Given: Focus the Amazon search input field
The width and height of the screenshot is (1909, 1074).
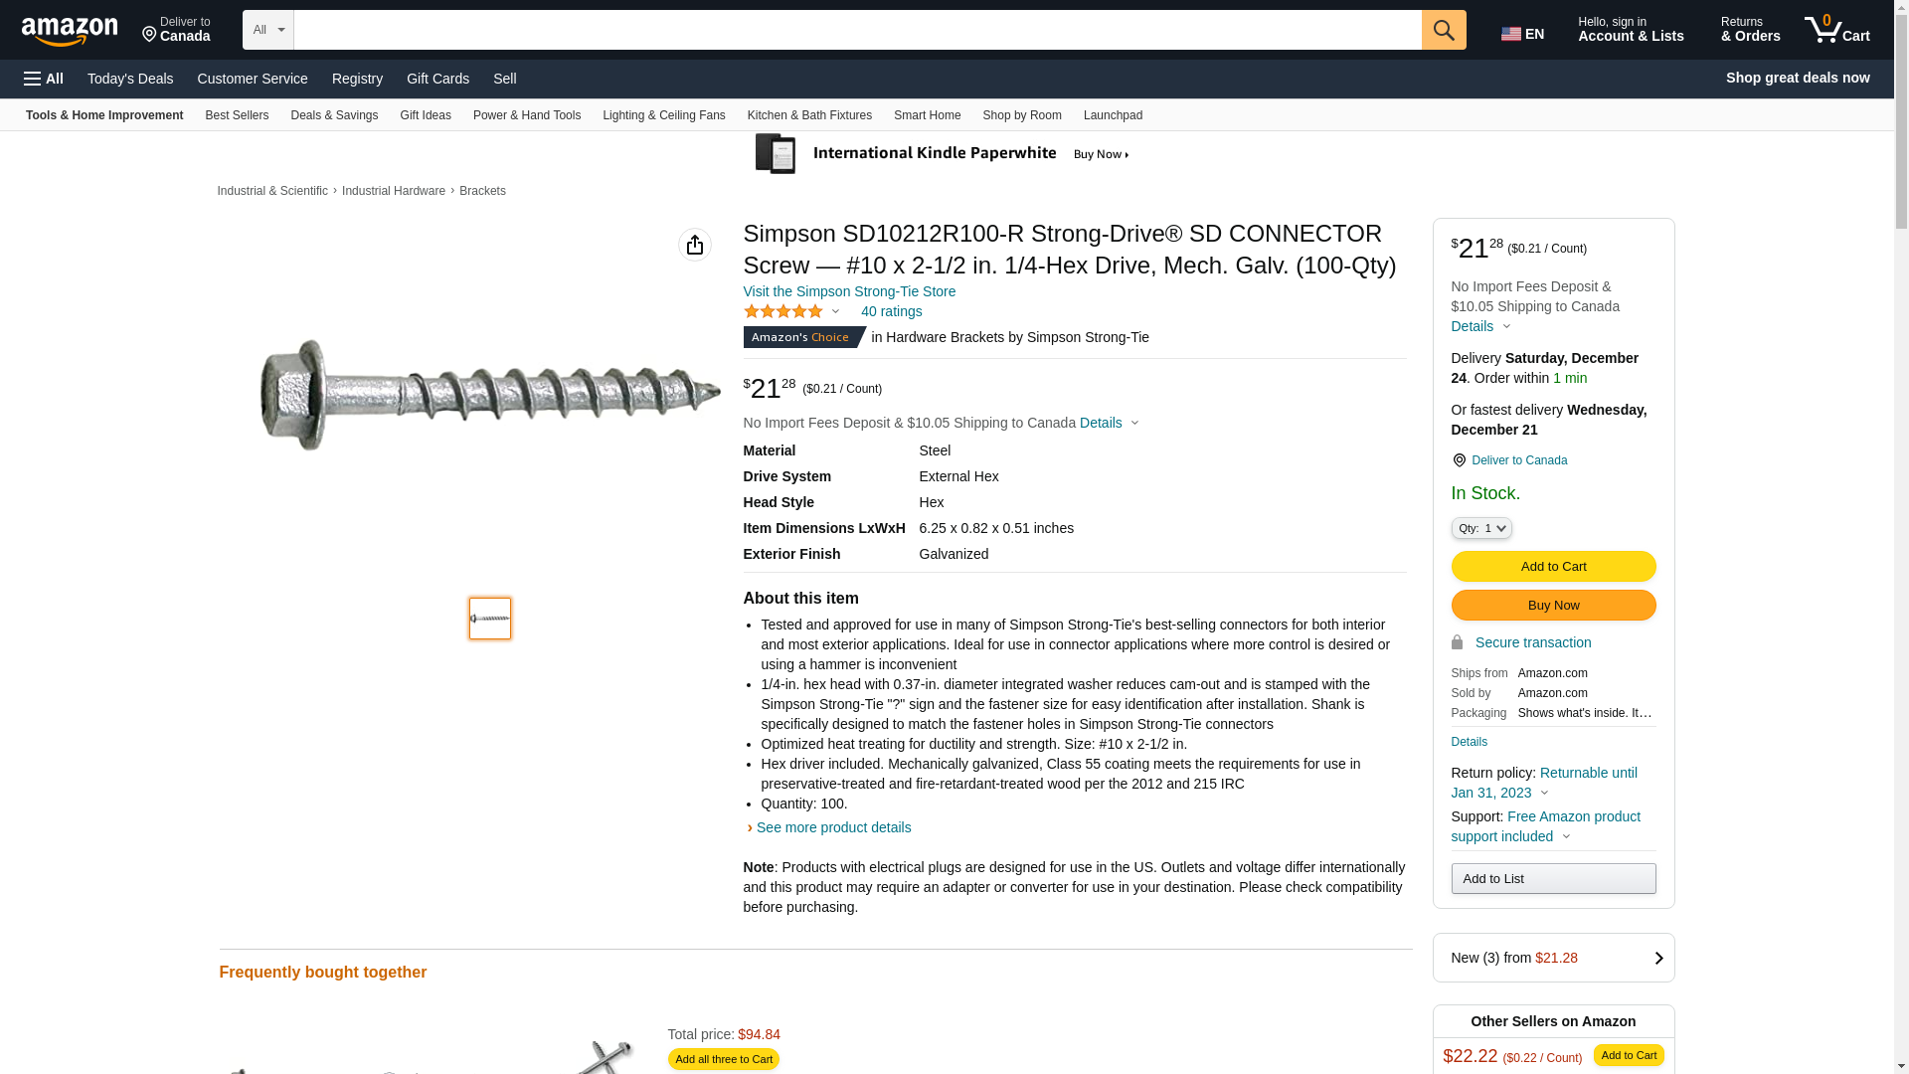Looking at the screenshot, I should click(x=857, y=30).
